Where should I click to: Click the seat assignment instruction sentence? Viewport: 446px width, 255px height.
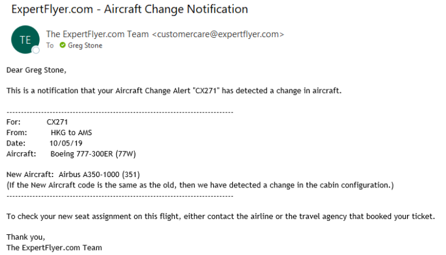point(221,217)
